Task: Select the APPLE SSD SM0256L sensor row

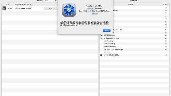Action: 134,55
